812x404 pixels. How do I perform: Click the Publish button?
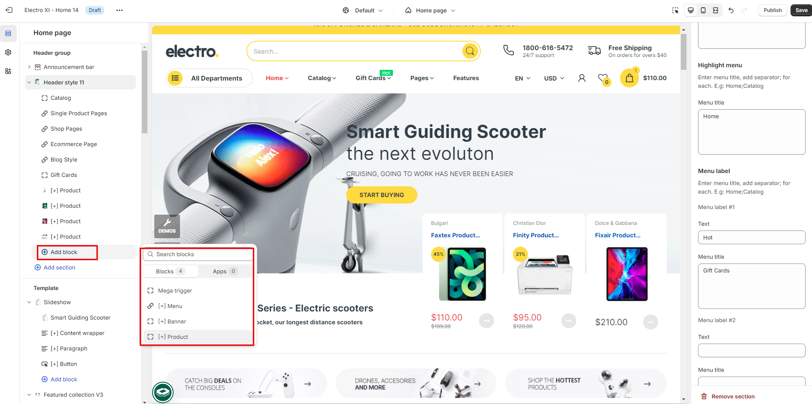(773, 10)
